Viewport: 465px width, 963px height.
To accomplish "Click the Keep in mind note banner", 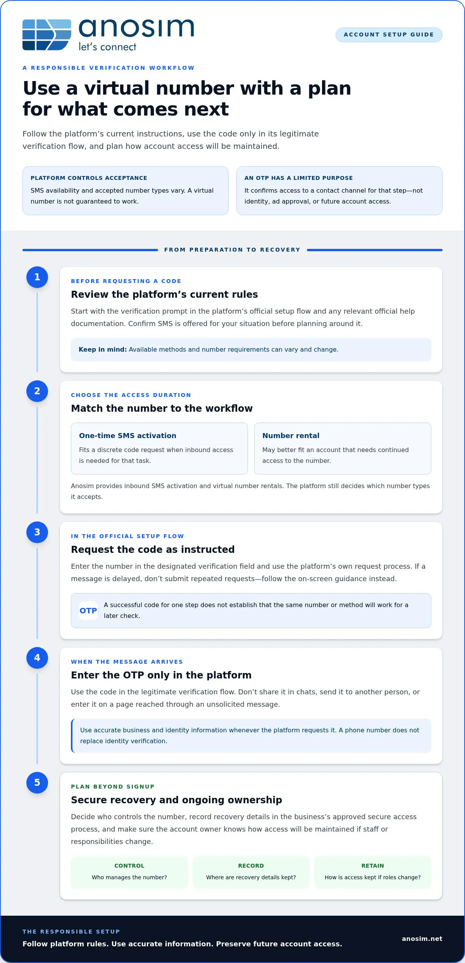I will 251,350.
